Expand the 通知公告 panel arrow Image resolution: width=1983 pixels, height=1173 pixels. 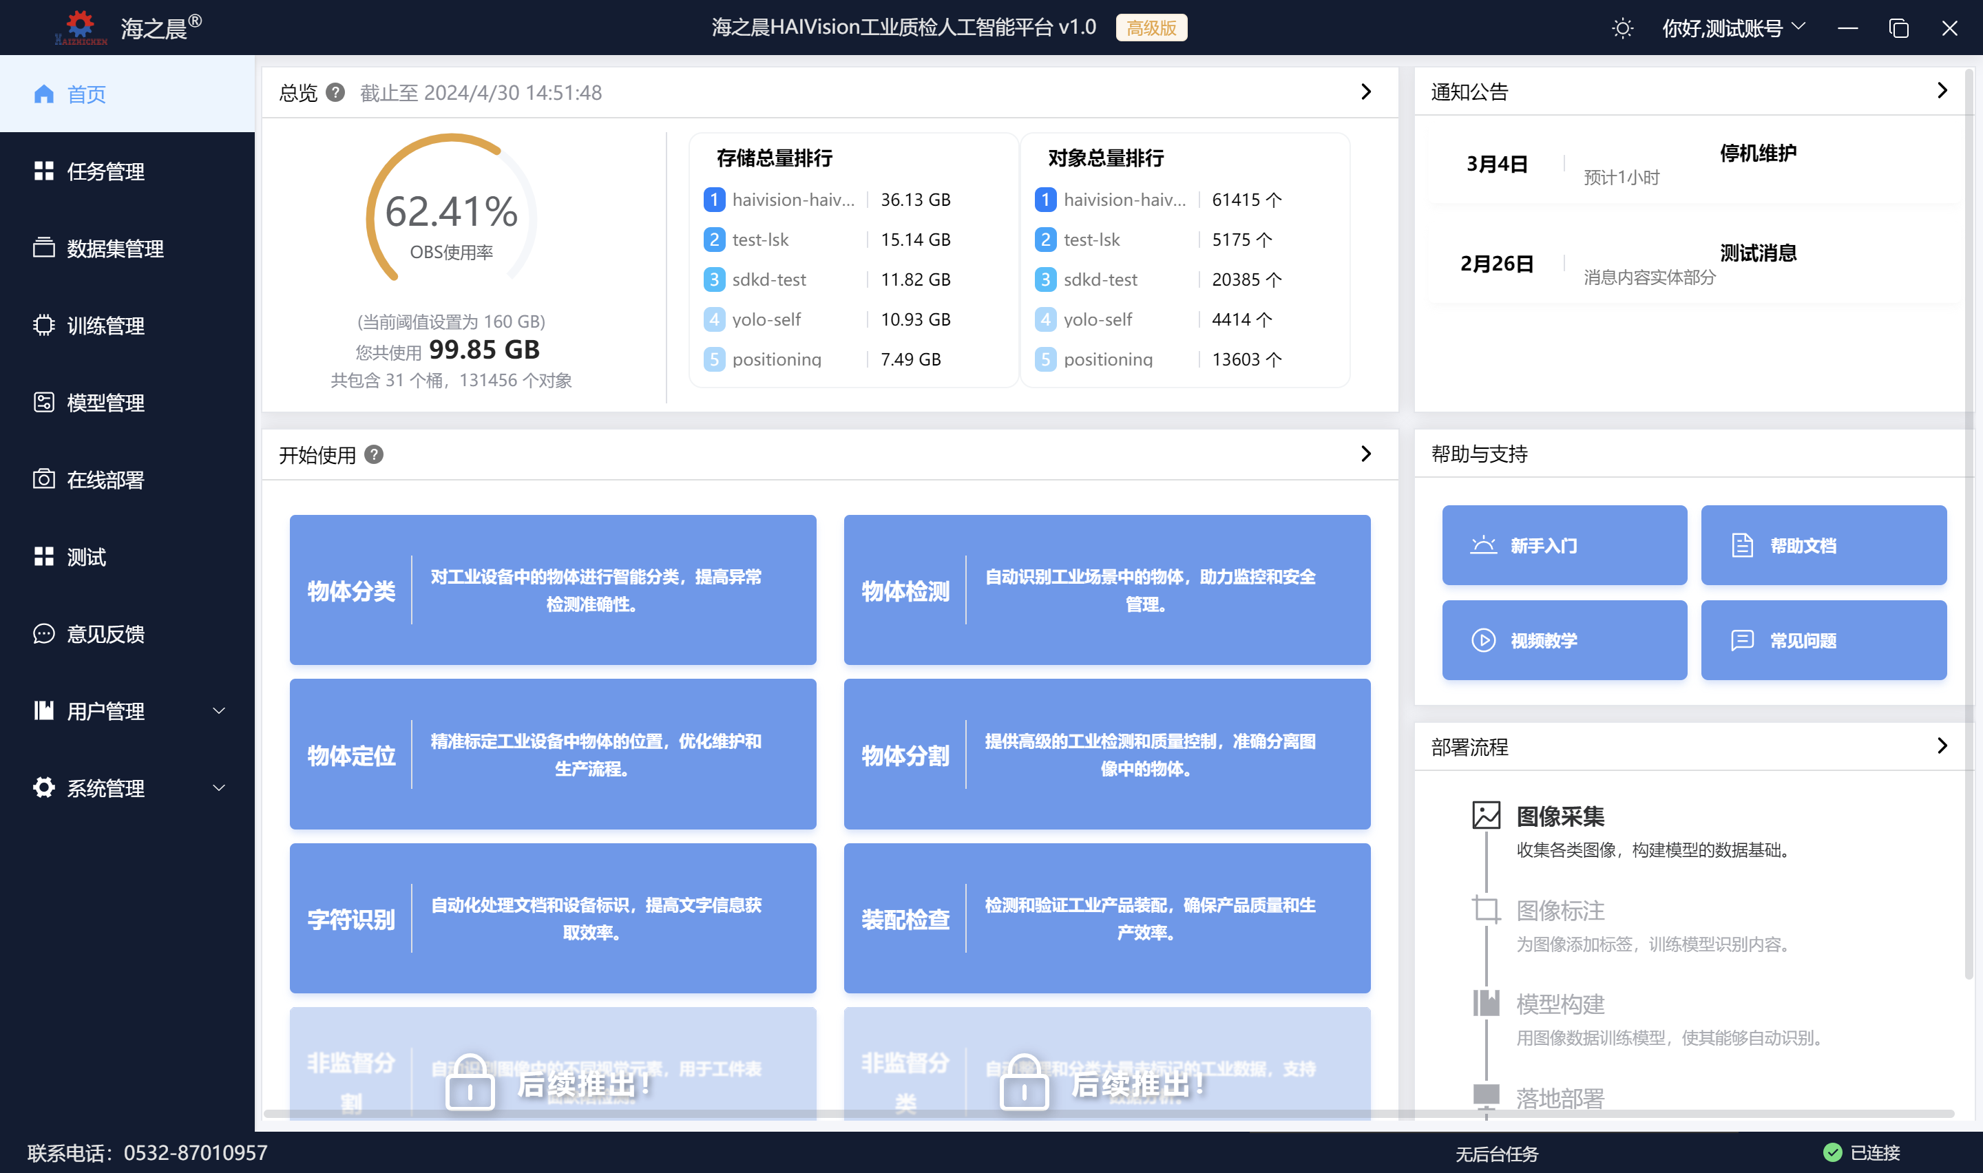(x=1942, y=91)
